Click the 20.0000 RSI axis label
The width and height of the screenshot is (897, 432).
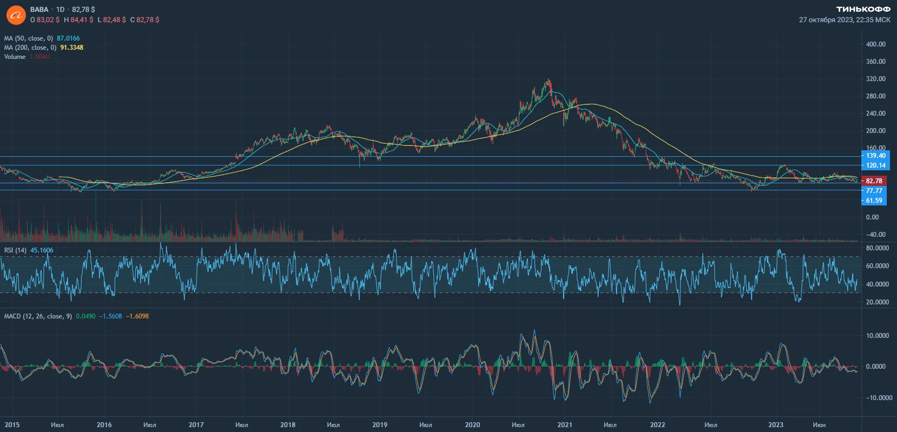coord(878,302)
